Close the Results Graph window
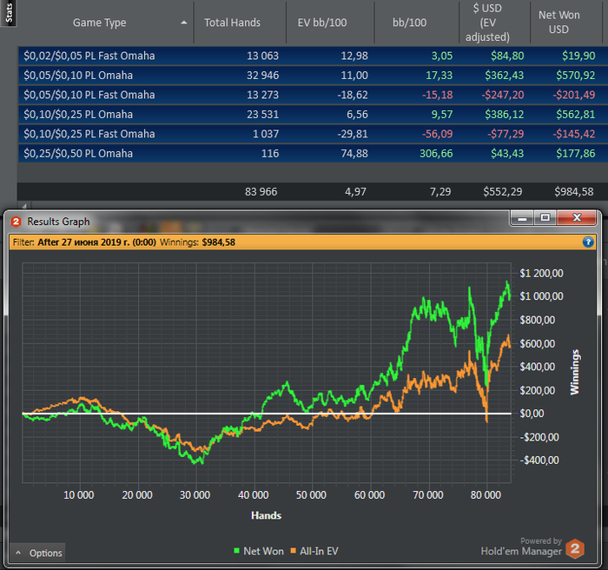Viewport: 608px width, 570px height. point(577,218)
